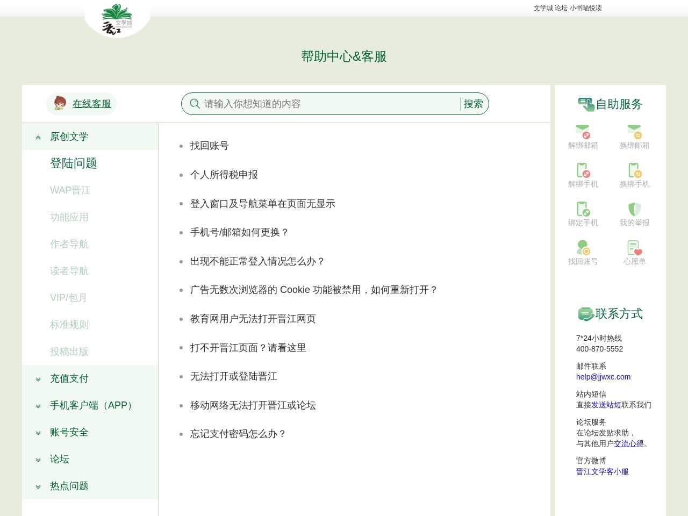Select 标准规则 in sidebar
688x516 pixels.
[x=69, y=325]
